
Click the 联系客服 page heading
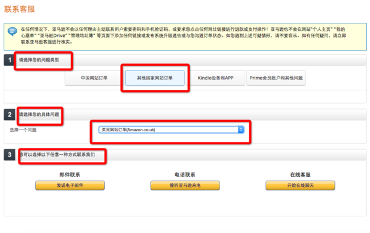tap(20, 9)
